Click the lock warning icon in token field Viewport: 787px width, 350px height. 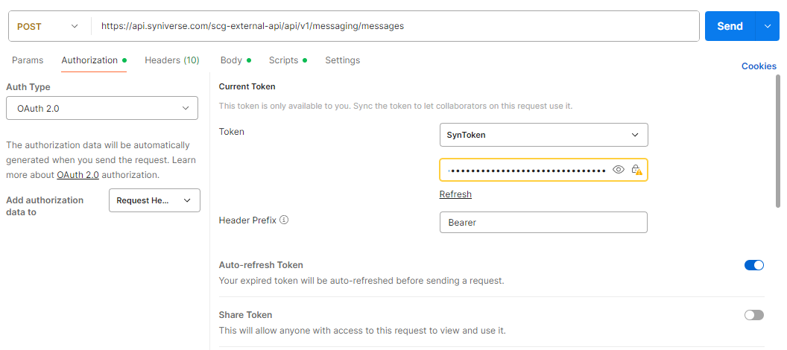click(x=636, y=170)
